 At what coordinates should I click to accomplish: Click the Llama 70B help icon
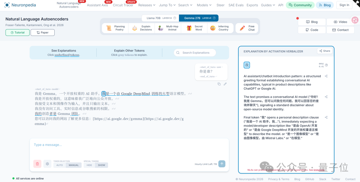(x=175, y=18)
